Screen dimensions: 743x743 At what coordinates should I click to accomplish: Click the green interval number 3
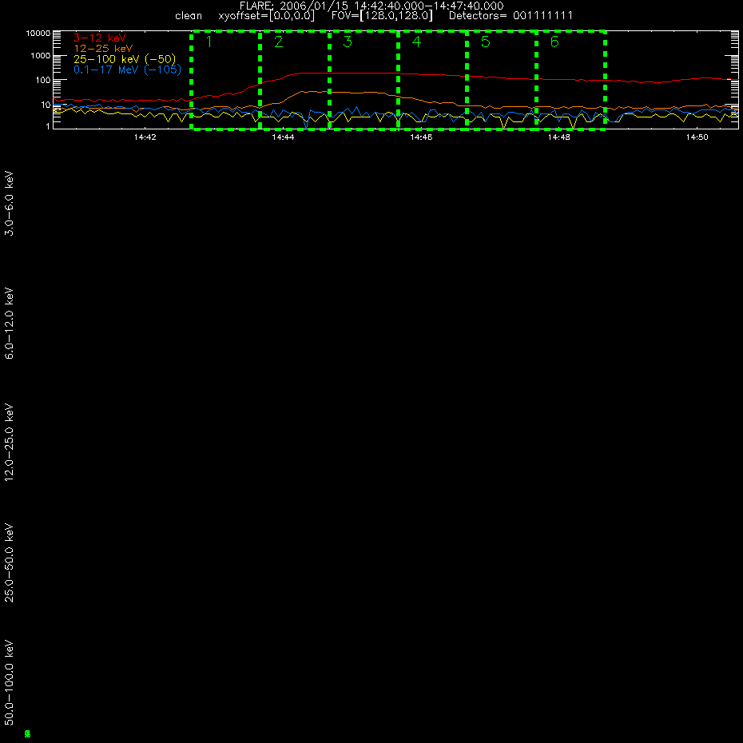[348, 42]
